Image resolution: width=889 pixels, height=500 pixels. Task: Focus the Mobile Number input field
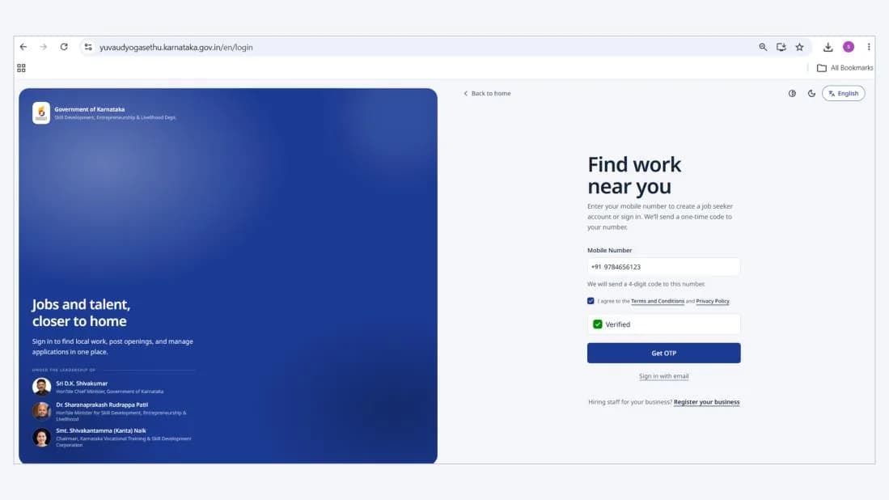tap(664, 267)
